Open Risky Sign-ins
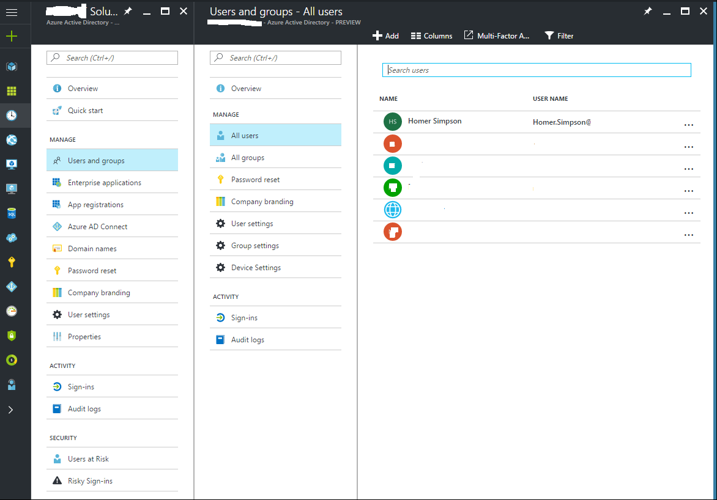Screen dimensions: 717x500 112,480
